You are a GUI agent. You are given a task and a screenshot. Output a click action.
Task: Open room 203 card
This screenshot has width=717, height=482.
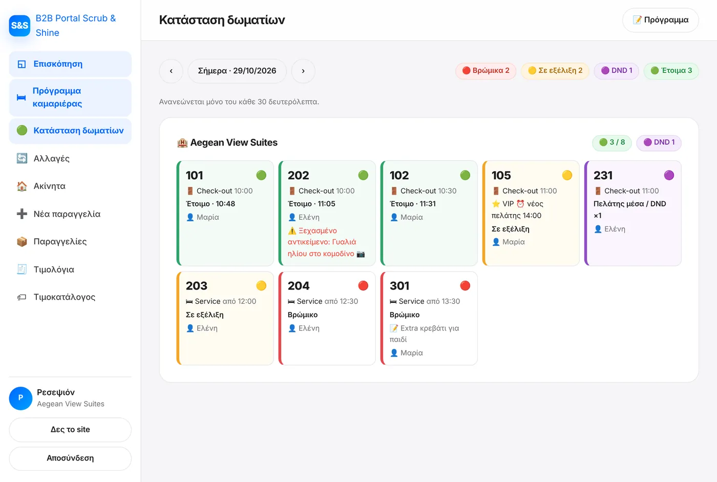coord(225,319)
